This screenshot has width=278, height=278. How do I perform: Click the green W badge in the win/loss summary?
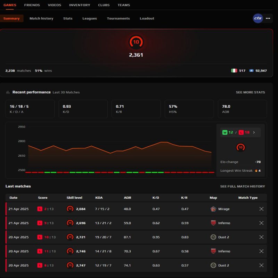tap(226, 132)
